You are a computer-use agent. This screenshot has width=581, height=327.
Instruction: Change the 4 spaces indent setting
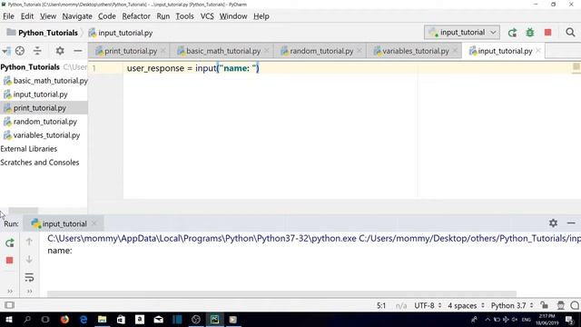coord(466,305)
